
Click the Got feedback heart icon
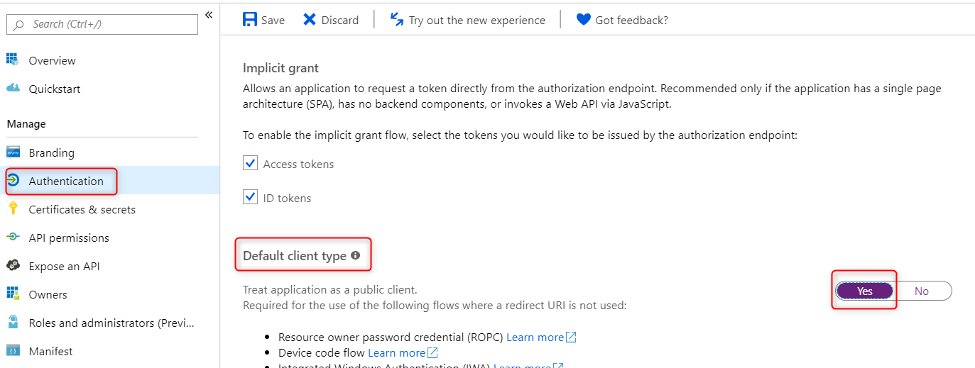583,19
